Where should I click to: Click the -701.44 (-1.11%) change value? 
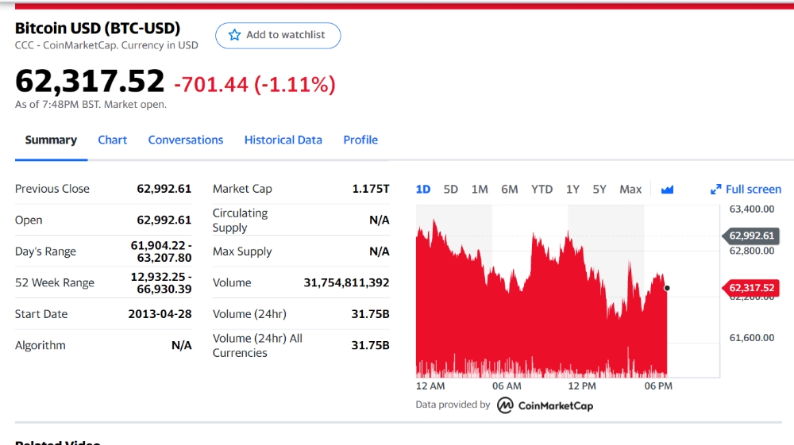pos(255,84)
